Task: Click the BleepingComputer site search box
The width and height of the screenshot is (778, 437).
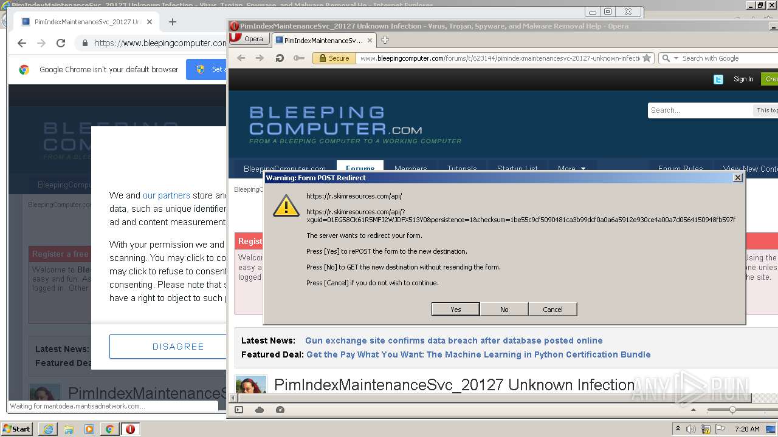Action: (700, 110)
